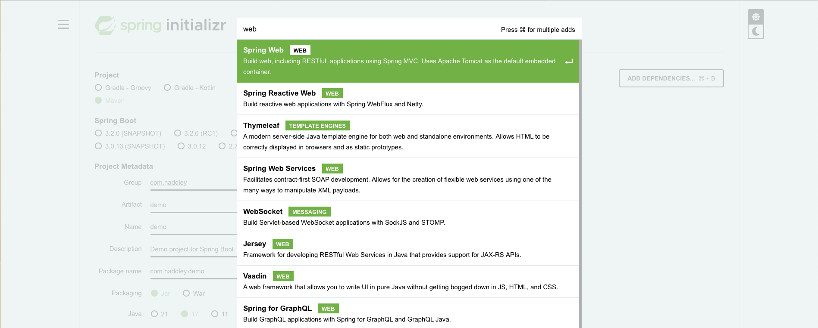Switch to light theme sun icon
The height and width of the screenshot is (328, 818).
pos(755,17)
